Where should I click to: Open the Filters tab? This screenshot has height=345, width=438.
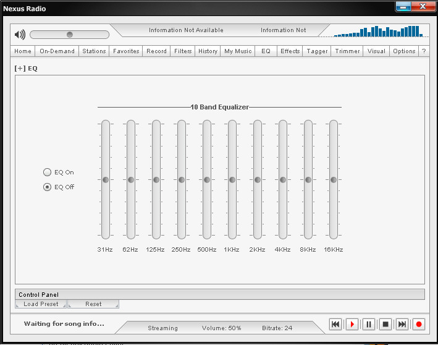pos(183,51)
